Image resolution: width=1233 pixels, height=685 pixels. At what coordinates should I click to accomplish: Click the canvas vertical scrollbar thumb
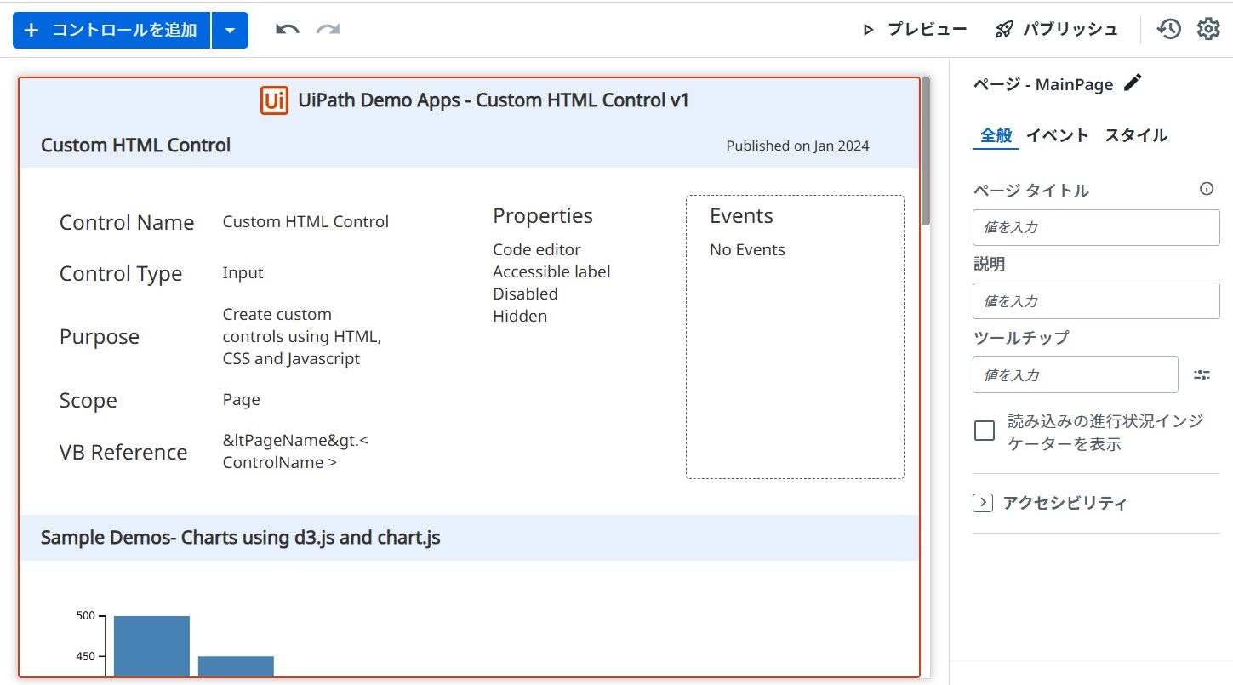[926, 151]
